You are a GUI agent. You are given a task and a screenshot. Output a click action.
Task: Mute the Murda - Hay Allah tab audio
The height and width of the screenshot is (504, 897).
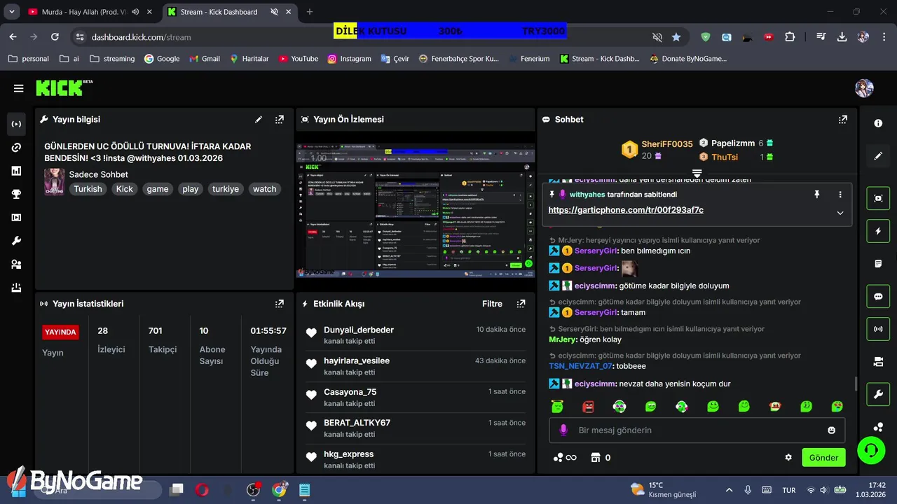[135, 12]
